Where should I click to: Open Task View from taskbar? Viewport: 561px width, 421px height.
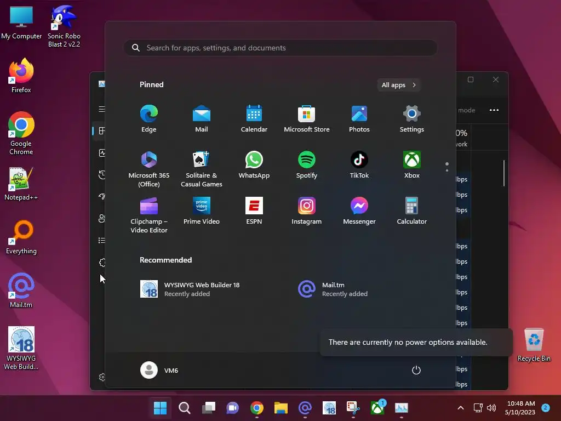coord(209,408)
